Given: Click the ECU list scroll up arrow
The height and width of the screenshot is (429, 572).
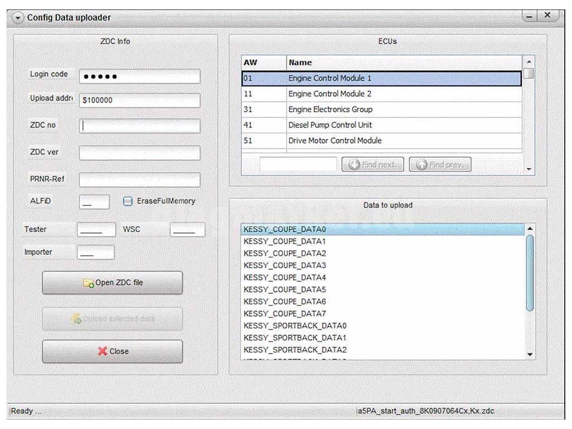Looking at the screenshot, I should pyautogui.click(x=528, y=61).
